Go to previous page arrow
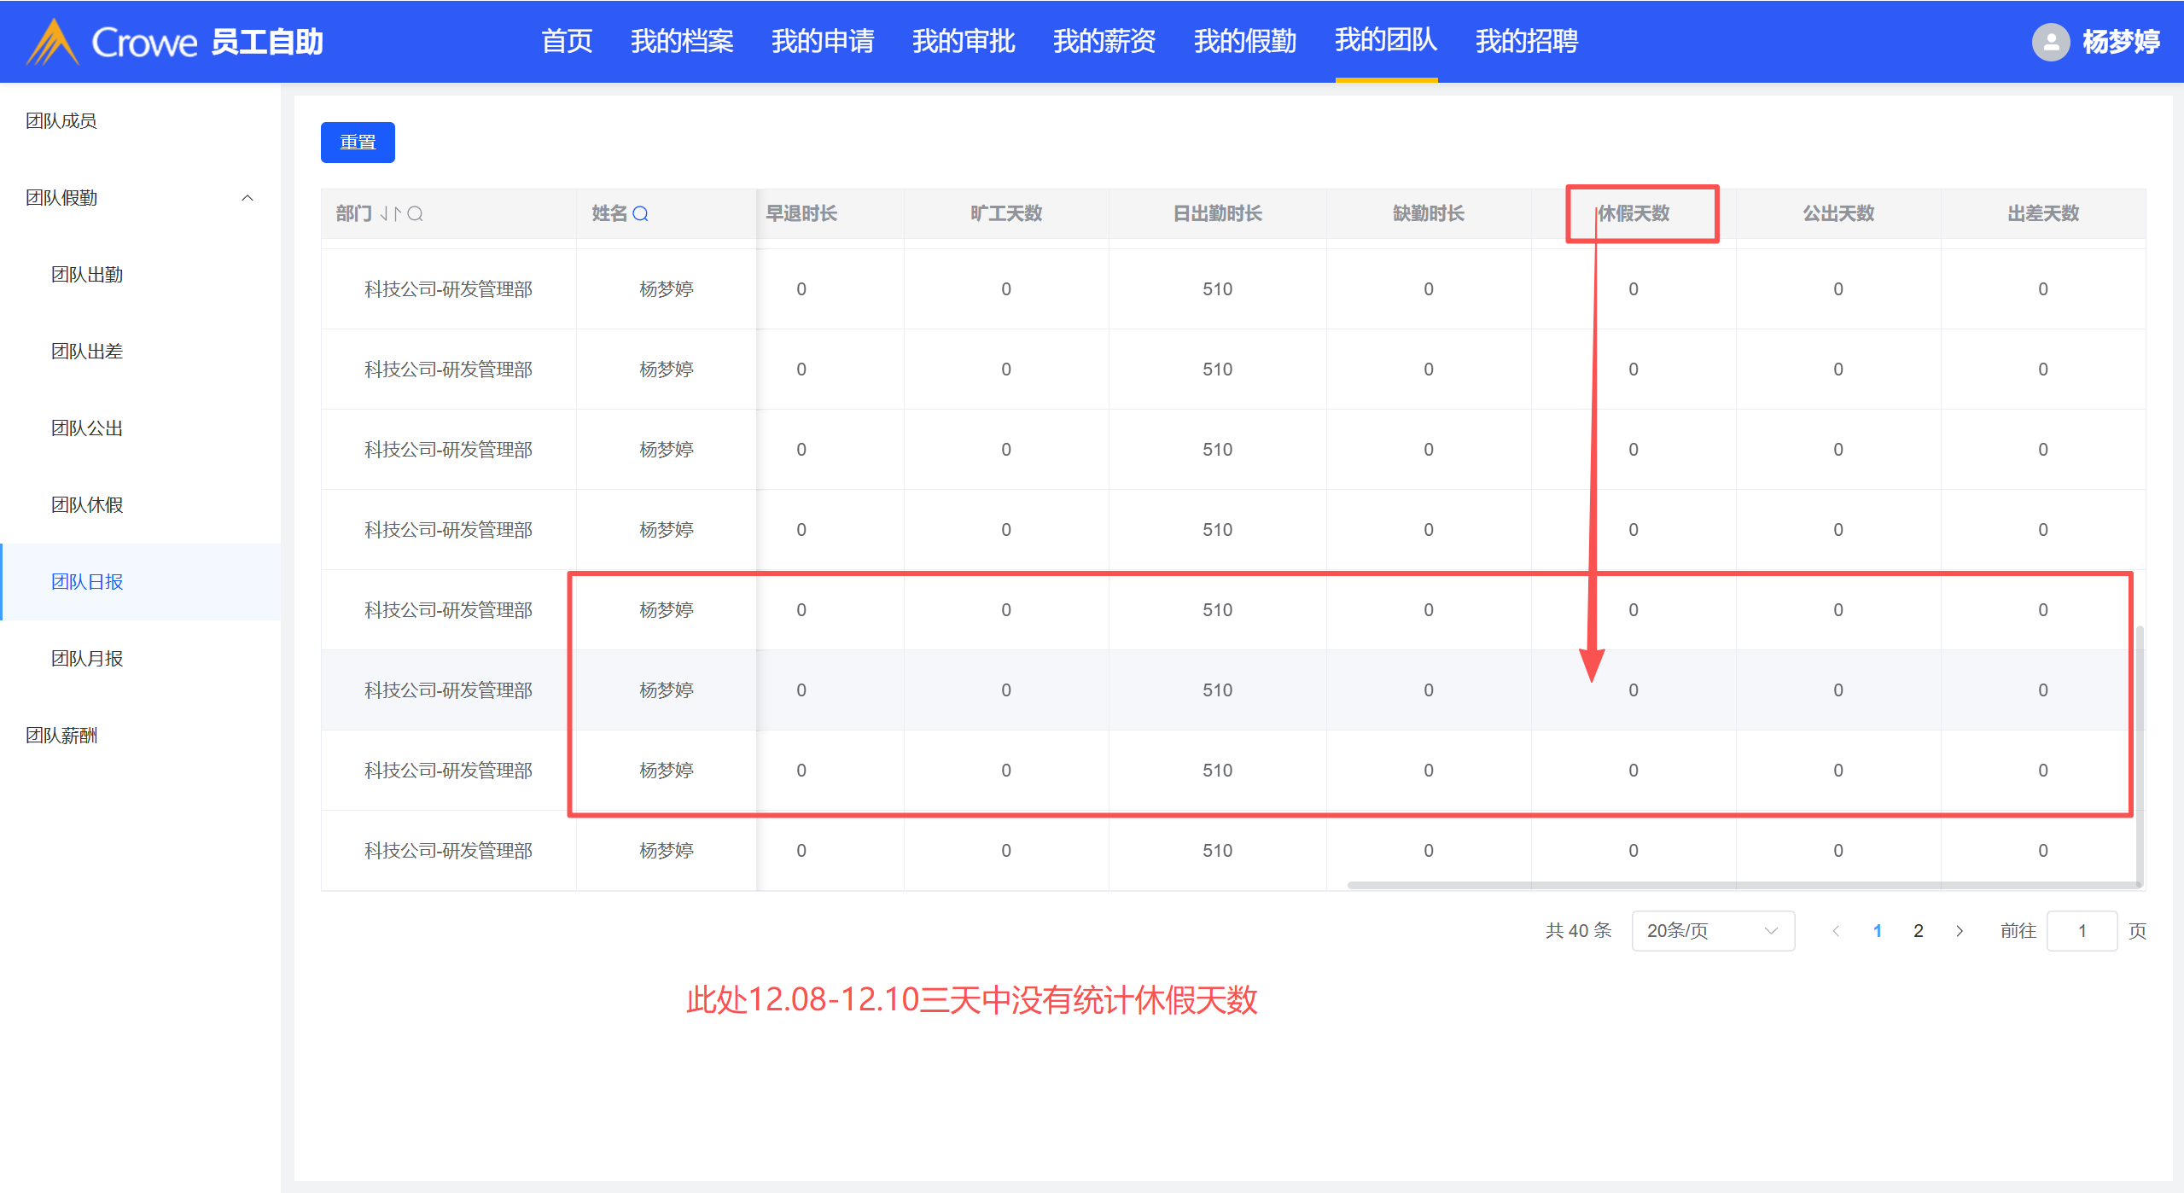This screenshot has height=1193, width=2184. point(1836,931)
